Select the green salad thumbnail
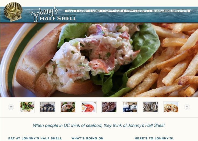Image resolution: width=198 pixels, height=141 pixels. 27,107
